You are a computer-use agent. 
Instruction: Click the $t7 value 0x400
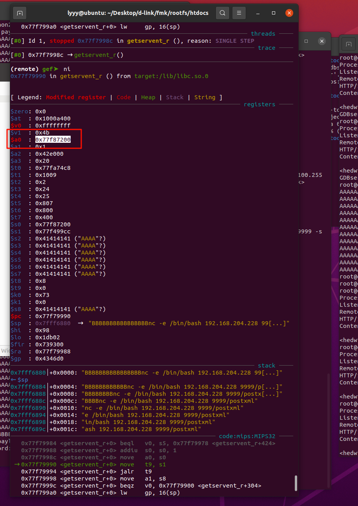(44, 217)
